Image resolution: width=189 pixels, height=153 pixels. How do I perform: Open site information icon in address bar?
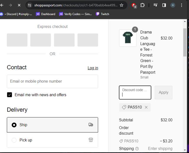30,5
